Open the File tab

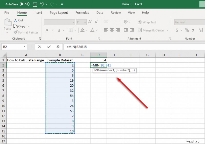pos(7,13)
